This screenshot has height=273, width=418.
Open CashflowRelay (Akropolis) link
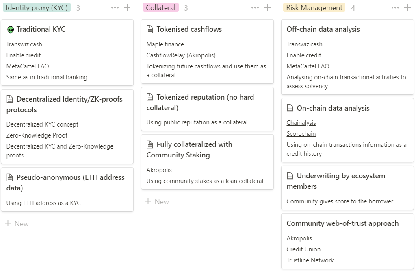tap(181, 55)
